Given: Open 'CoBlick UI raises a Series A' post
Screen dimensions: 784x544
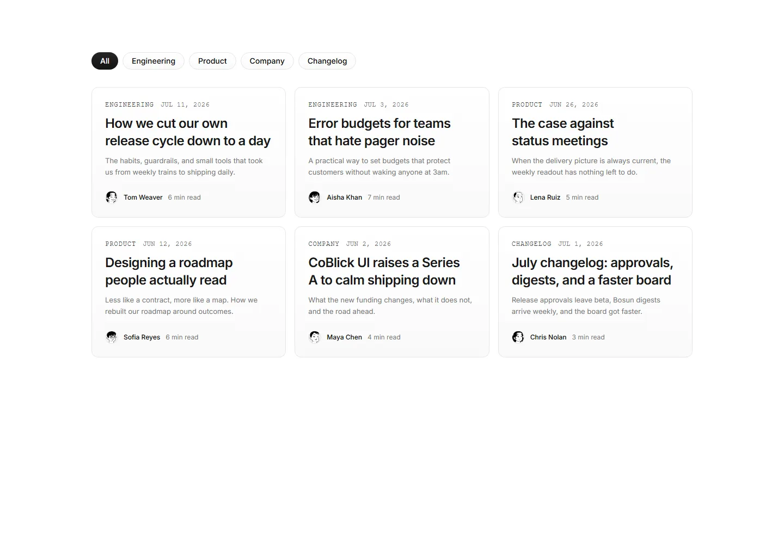Looking at the screenshot, I should (384, 271).
